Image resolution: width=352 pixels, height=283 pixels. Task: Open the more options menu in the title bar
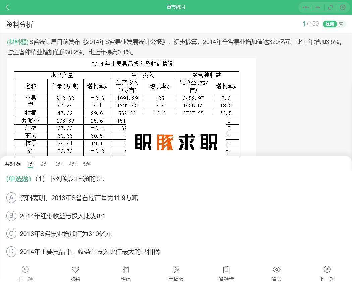coord(305,7)
